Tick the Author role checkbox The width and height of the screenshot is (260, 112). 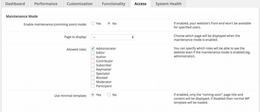coord(93,57)
